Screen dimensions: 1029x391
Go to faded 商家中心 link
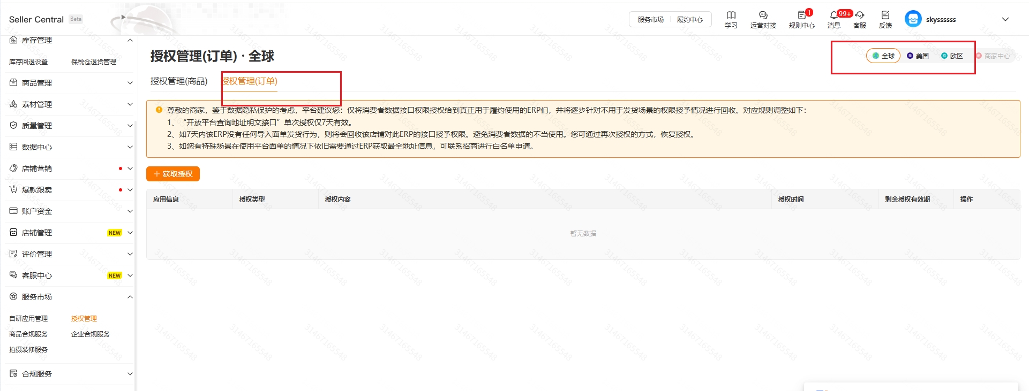[x=993, y=56]
